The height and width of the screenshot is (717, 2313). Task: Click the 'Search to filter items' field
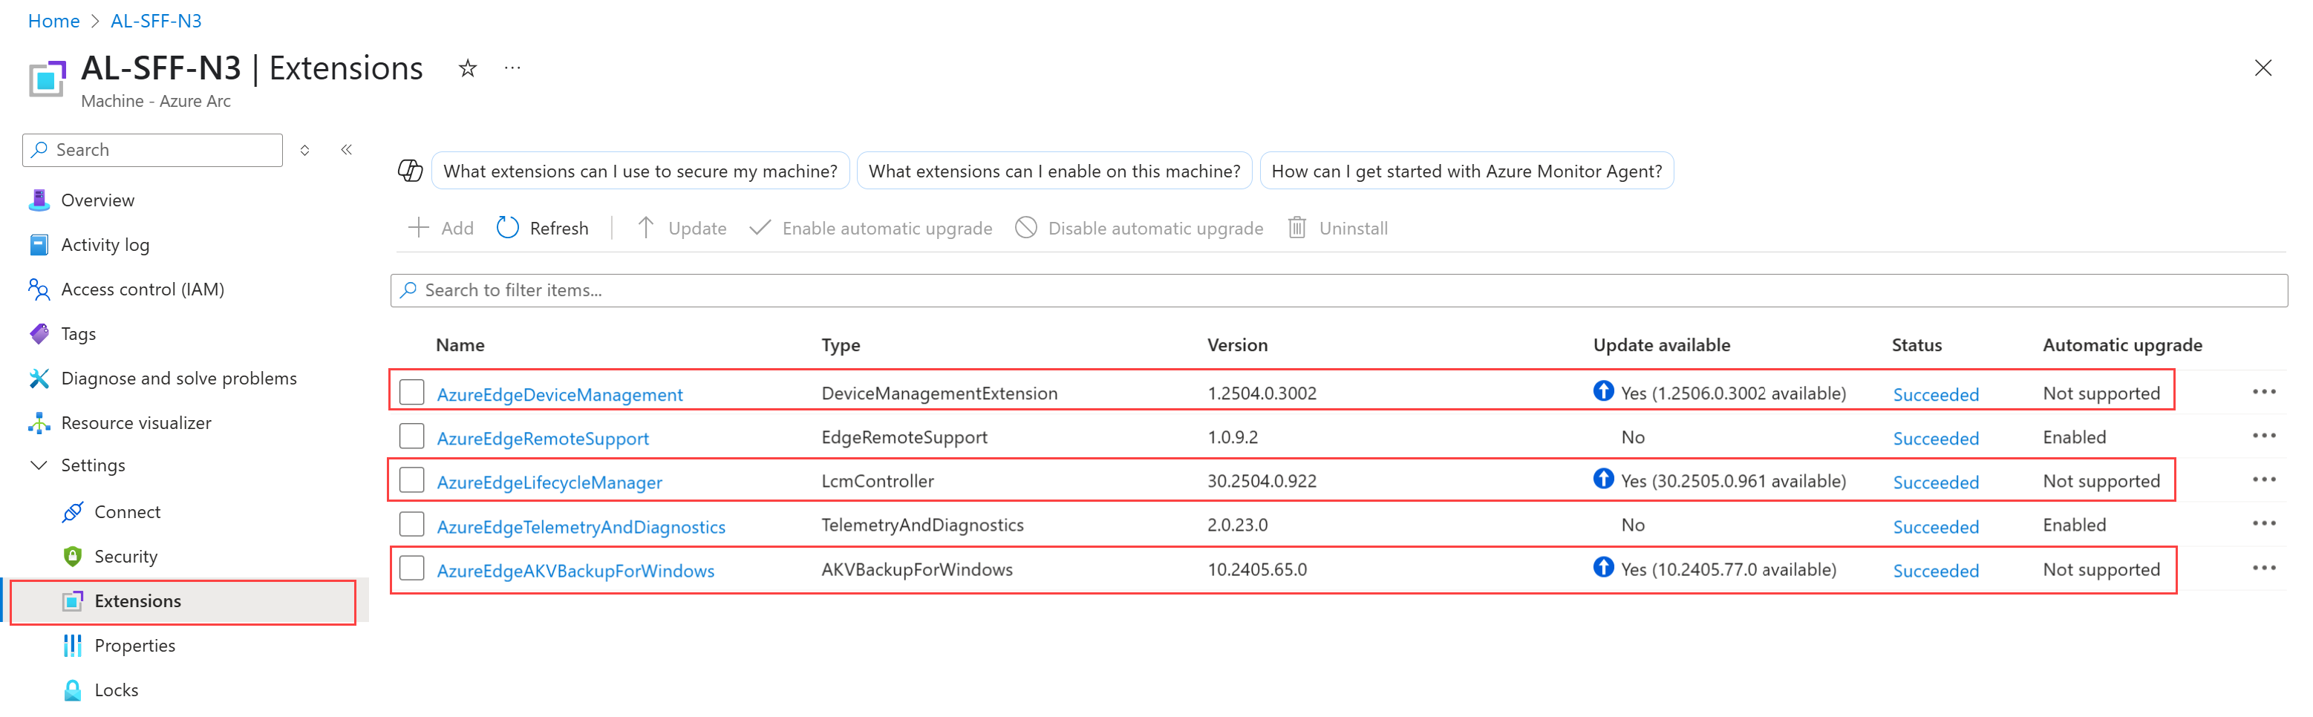click(1338, 290)
